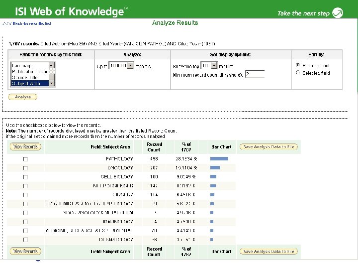Go back to results list link

coord(32,23)
